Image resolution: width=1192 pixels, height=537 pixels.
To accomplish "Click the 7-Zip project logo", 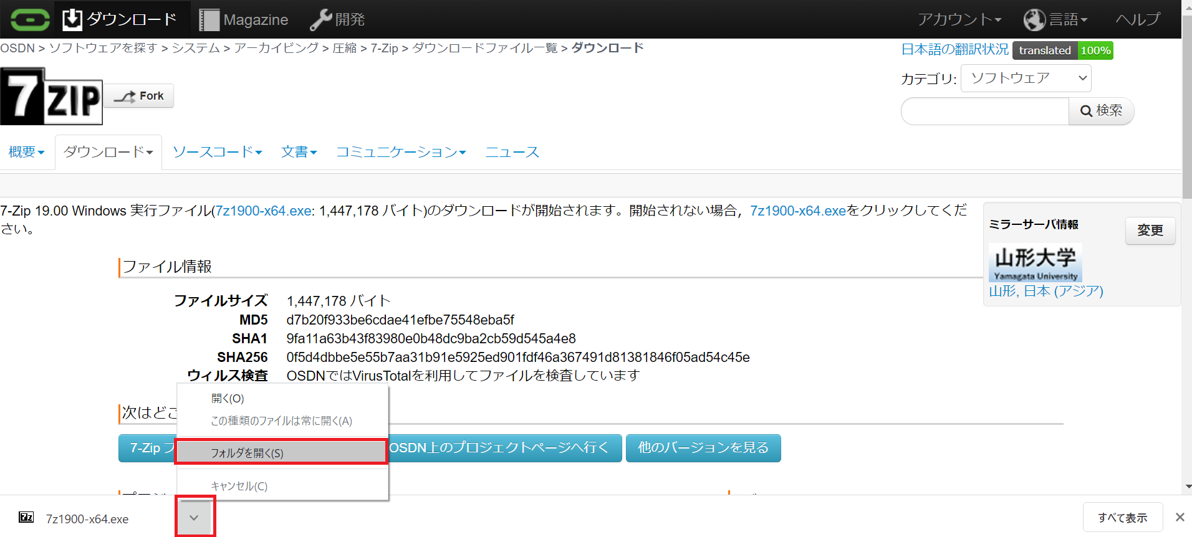I will click(x=51, y=96).
